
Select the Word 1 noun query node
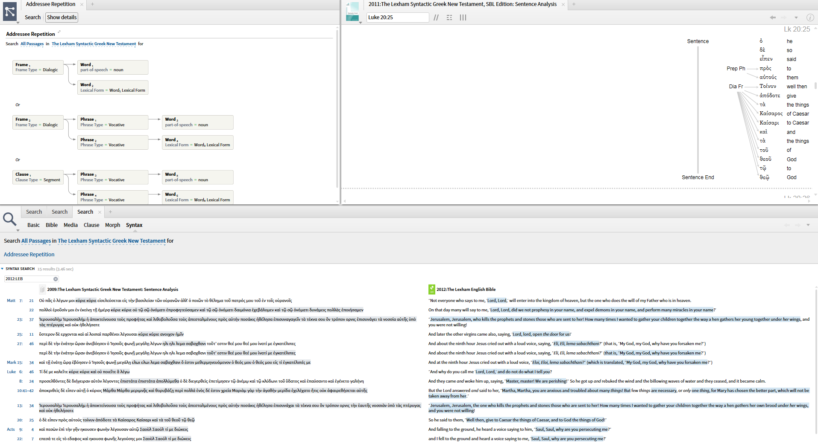113,67
